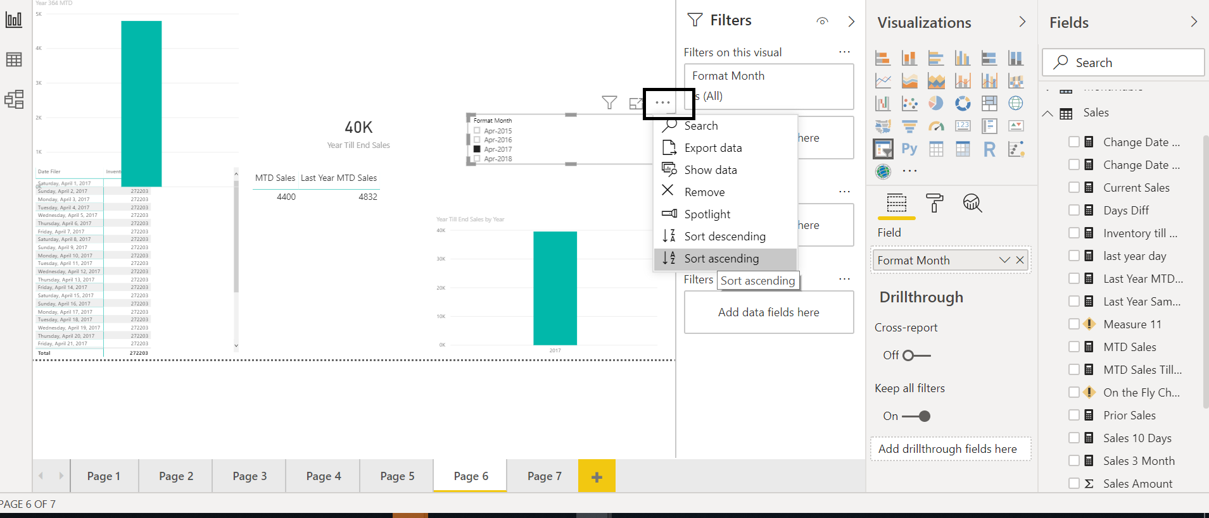Viewport: 1209px width, 518px height.
Task: Click Add drillthrough fields here box
Action: coord(951,449)
